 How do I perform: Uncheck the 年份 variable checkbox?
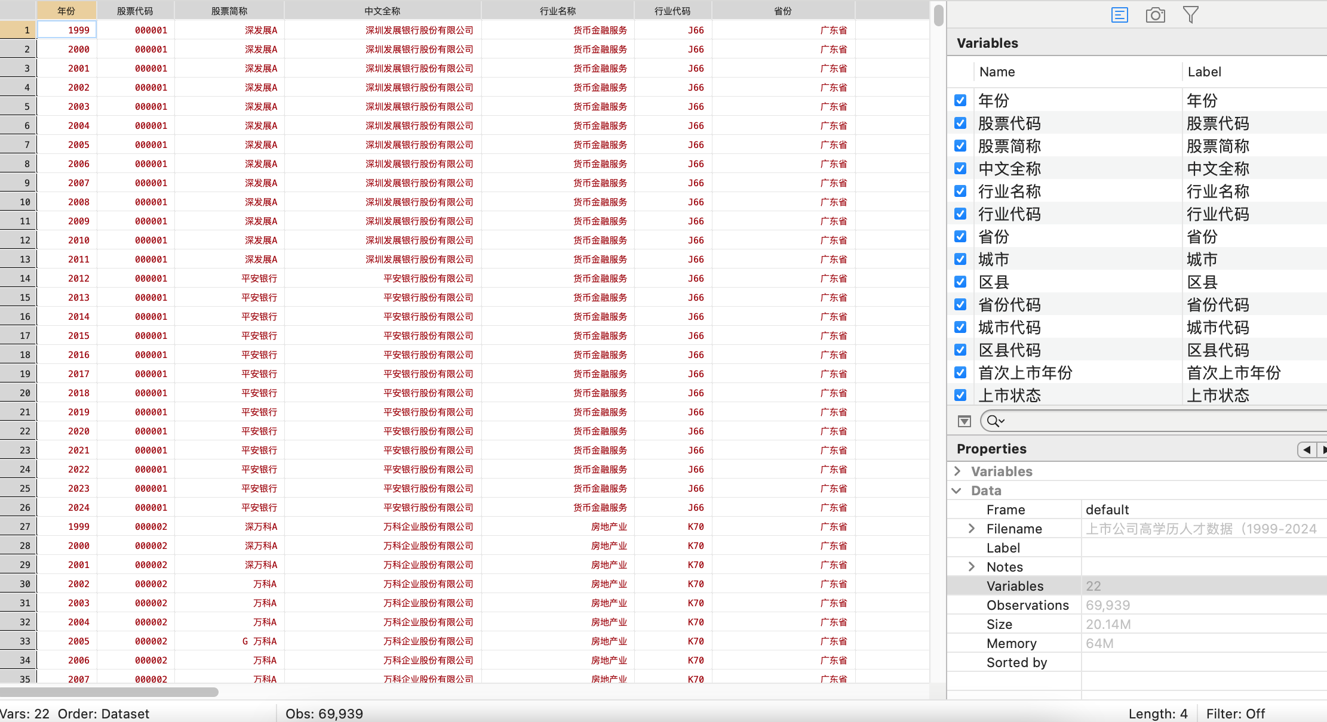tap(960, 100)
